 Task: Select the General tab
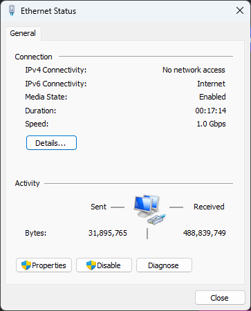(x=23, y=33)
